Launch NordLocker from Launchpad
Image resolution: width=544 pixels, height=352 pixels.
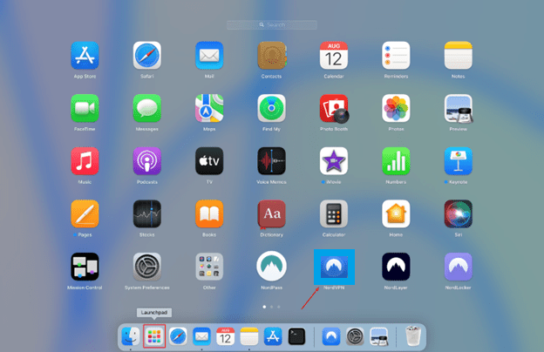coord(458,267)
